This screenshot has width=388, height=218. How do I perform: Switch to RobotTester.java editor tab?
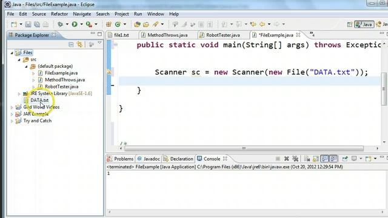222,35
